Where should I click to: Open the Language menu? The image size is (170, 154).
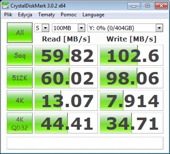(x=93, y=15)
